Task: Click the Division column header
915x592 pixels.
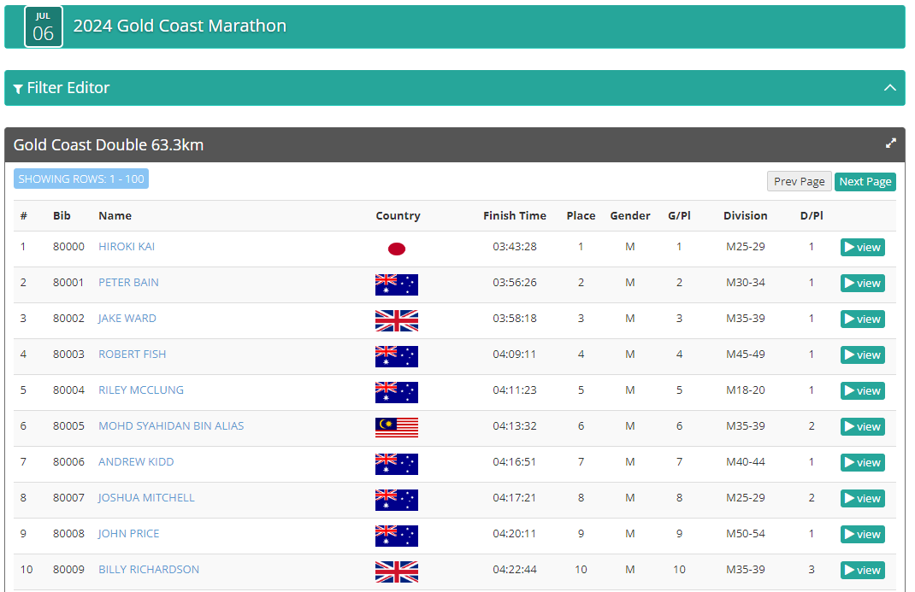Action: click(x=745, y=215)
